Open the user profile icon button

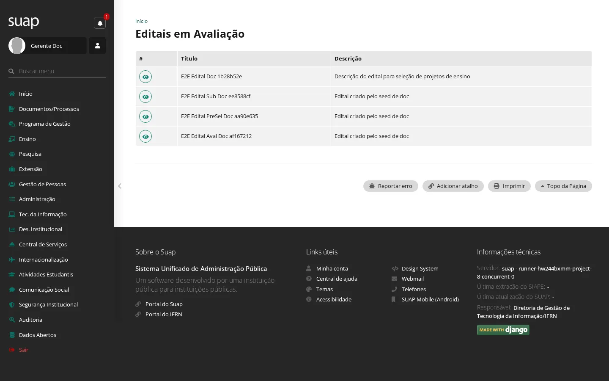pos(97,46)
